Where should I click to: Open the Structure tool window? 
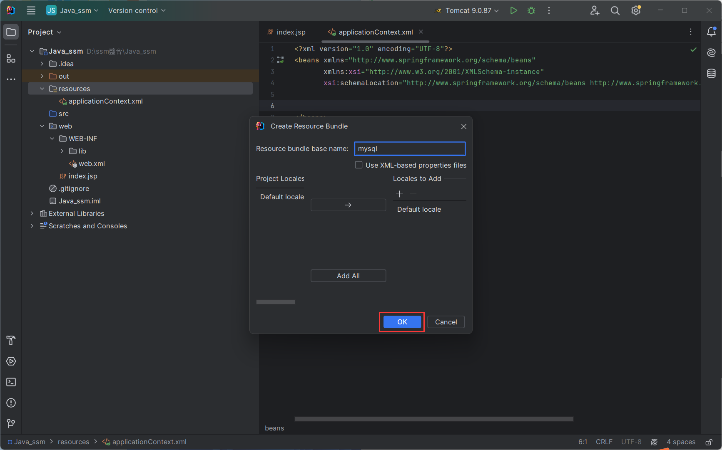click(11, 59)
